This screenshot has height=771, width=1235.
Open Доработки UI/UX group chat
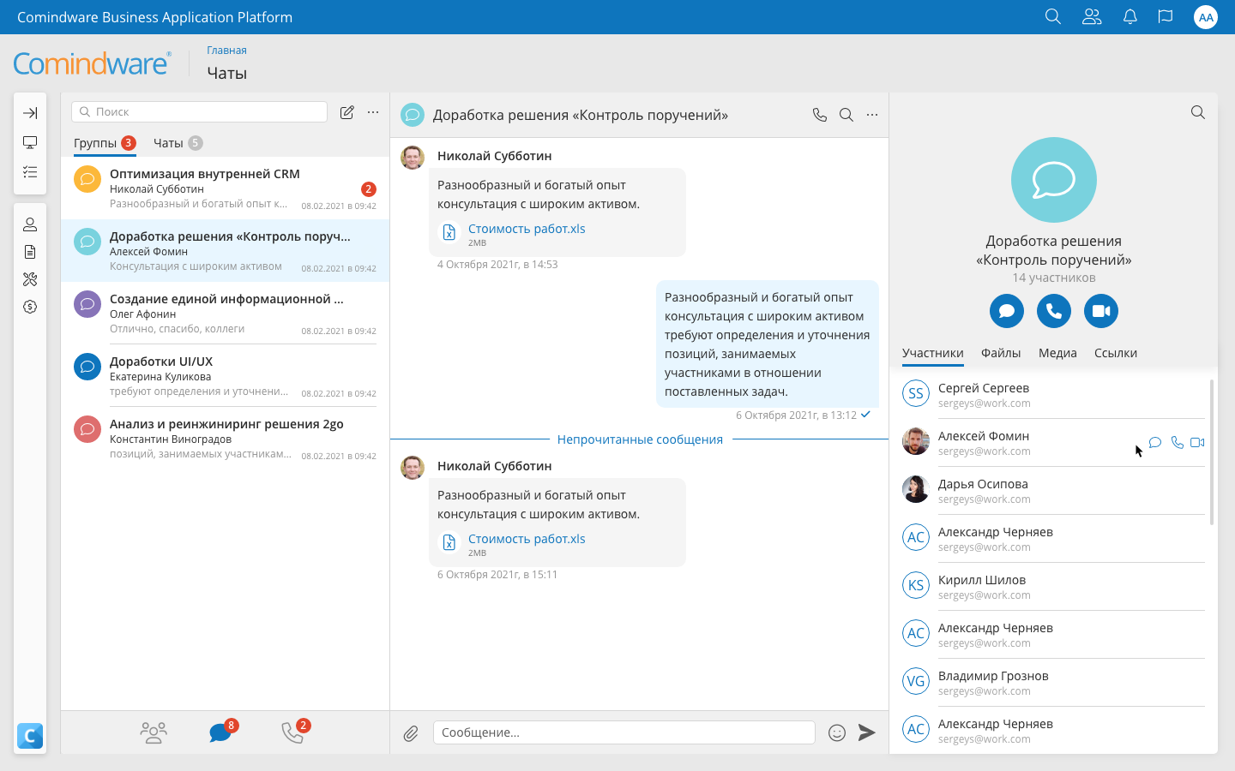coord(225,375)
